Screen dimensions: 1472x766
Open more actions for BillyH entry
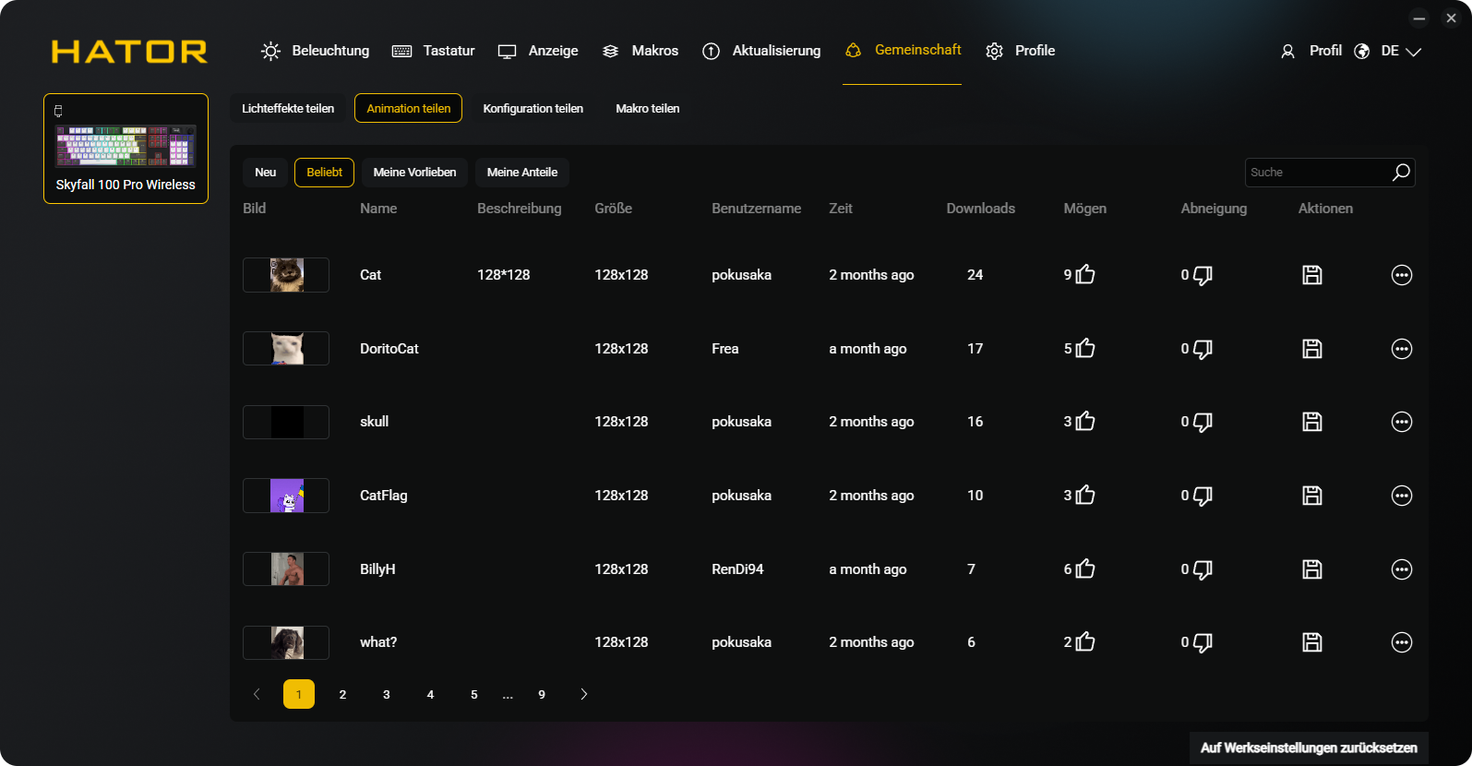pos(1401,569)
